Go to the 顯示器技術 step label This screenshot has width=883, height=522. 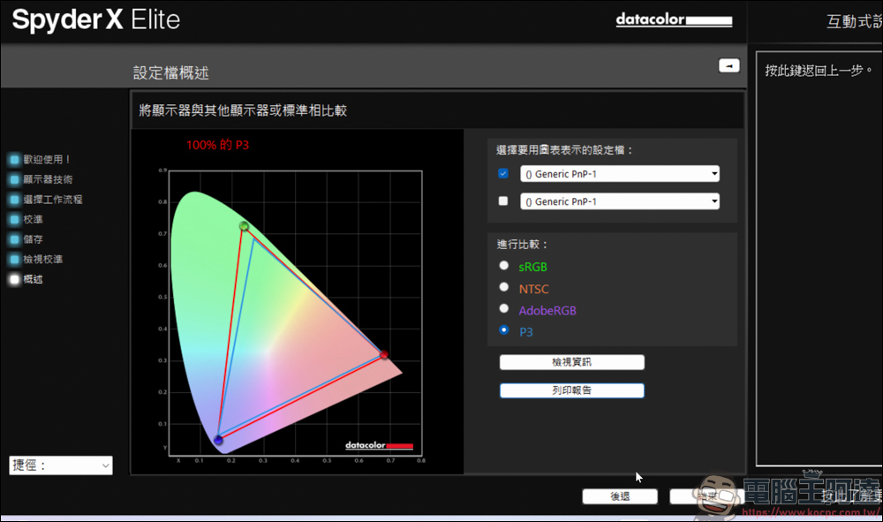tap(48, 179)
